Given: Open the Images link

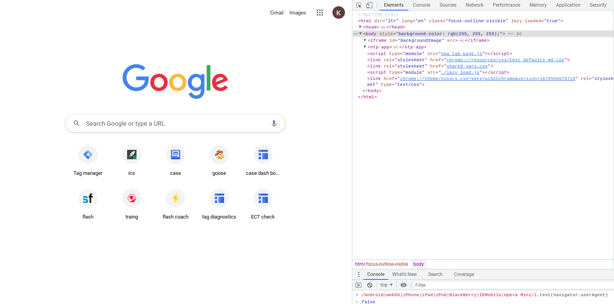Looking at the screenshot, I should point(298,12).
